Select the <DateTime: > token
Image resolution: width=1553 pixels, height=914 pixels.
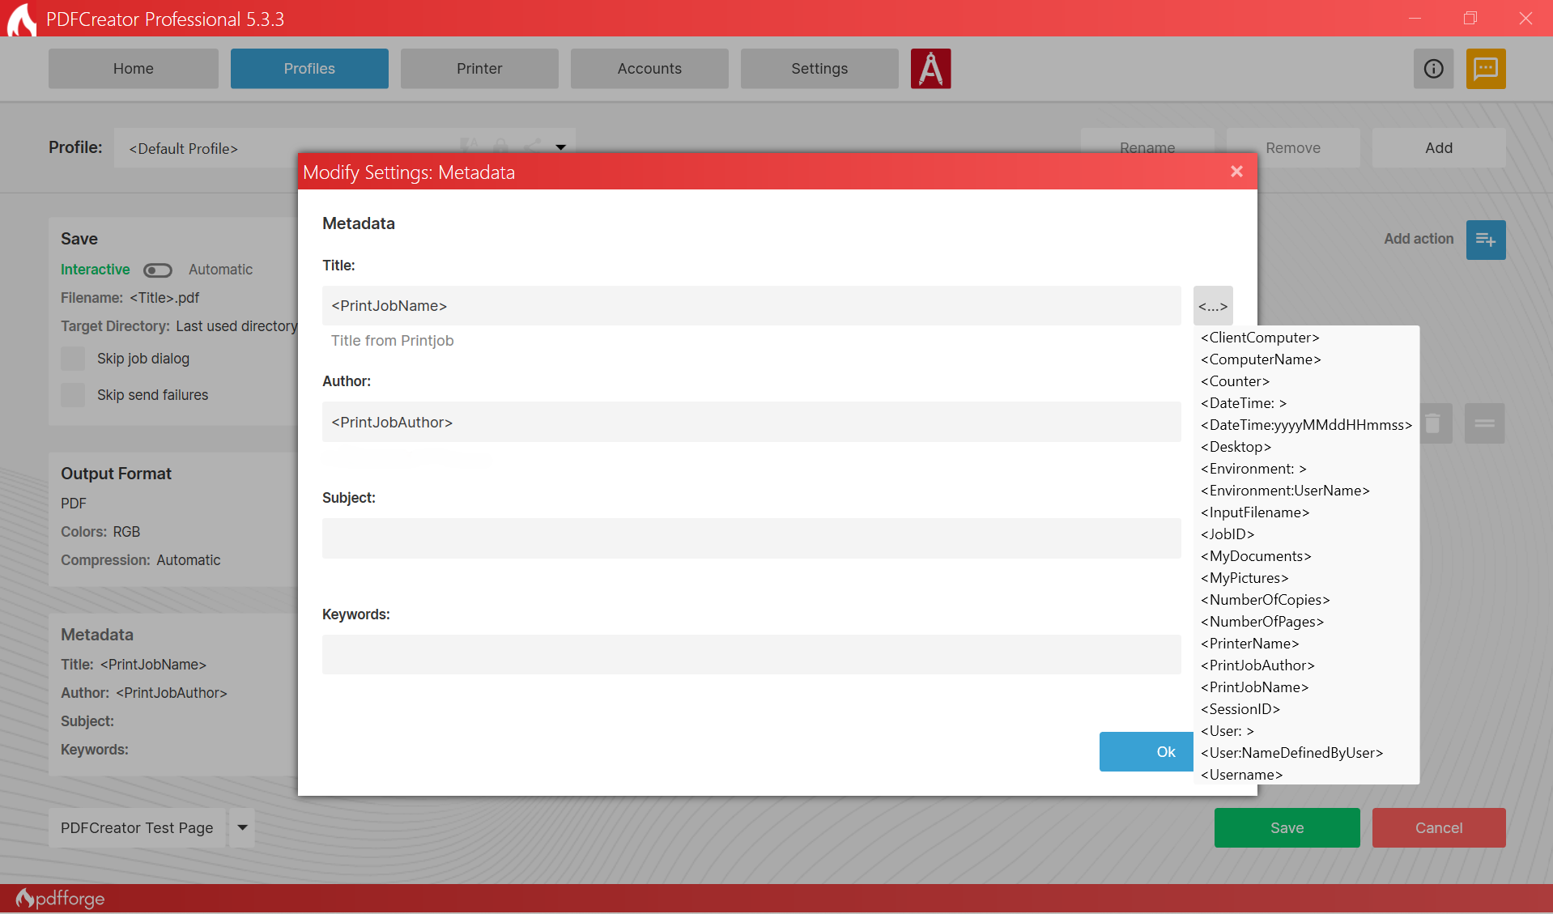[x=1244, y=403]
